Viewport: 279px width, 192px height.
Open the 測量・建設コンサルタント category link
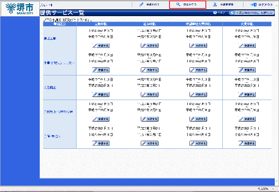(59, 63)
